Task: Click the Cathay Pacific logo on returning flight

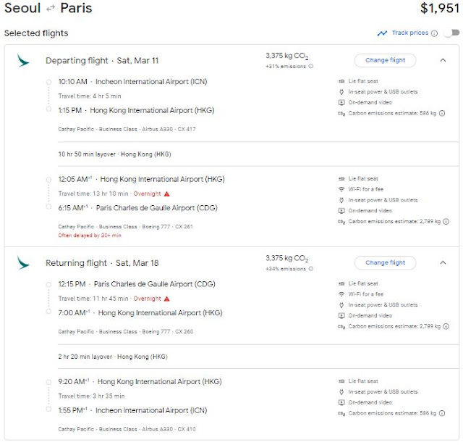Action: [x=23, y=262]
